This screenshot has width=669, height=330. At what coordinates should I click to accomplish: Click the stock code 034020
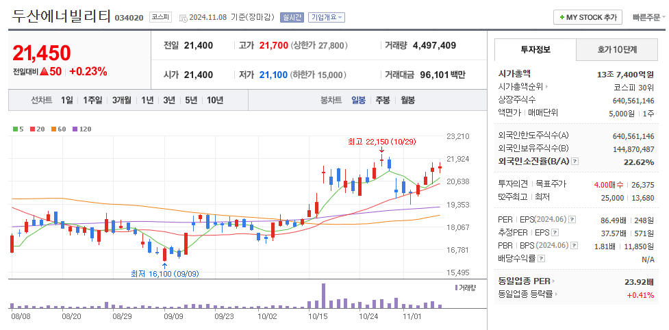click(x=129, y=18)
